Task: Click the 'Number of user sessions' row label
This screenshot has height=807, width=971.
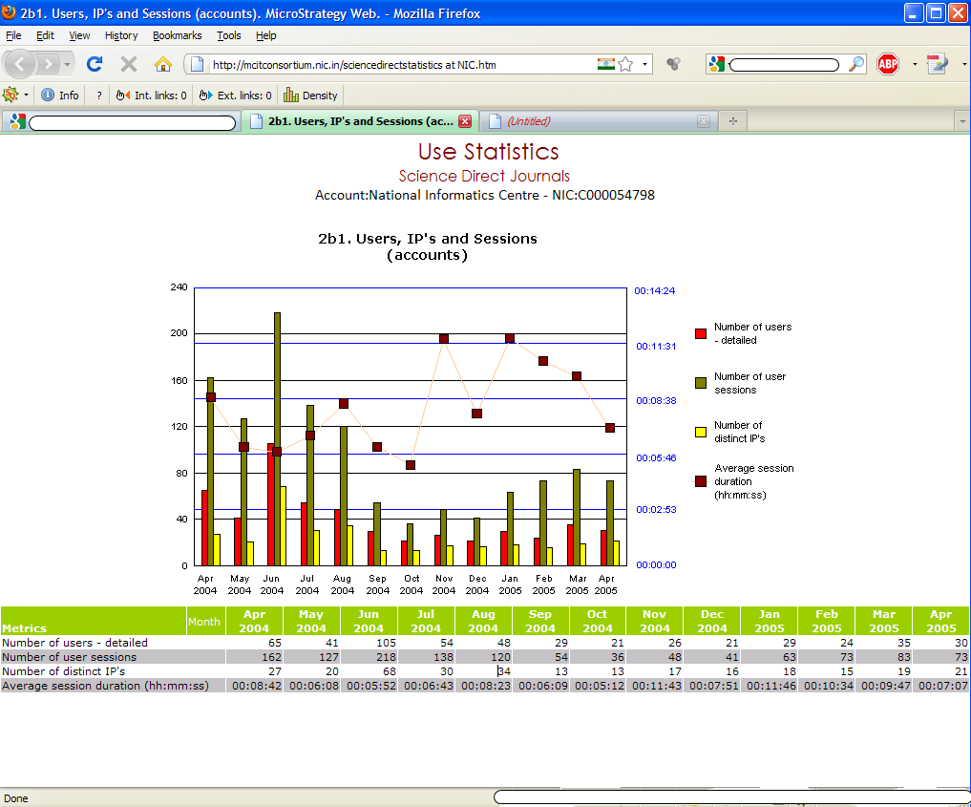Action: point(70,656)
